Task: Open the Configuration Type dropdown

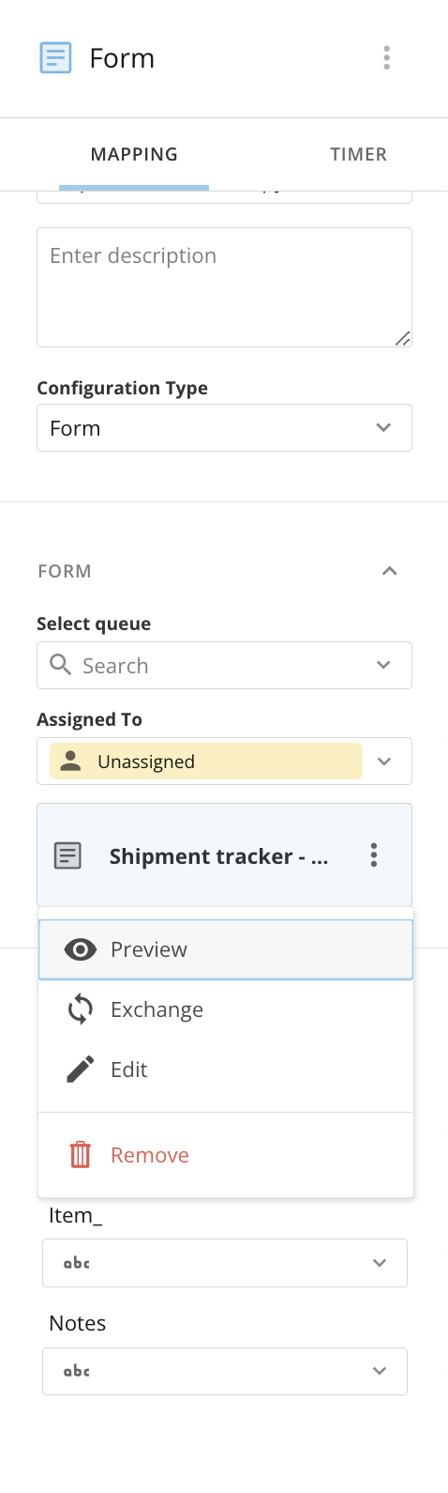Action: tap(224, 427)
